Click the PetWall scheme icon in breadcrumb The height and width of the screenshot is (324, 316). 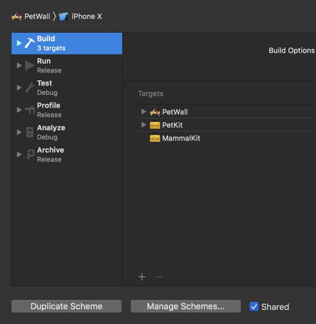[17, 17]
